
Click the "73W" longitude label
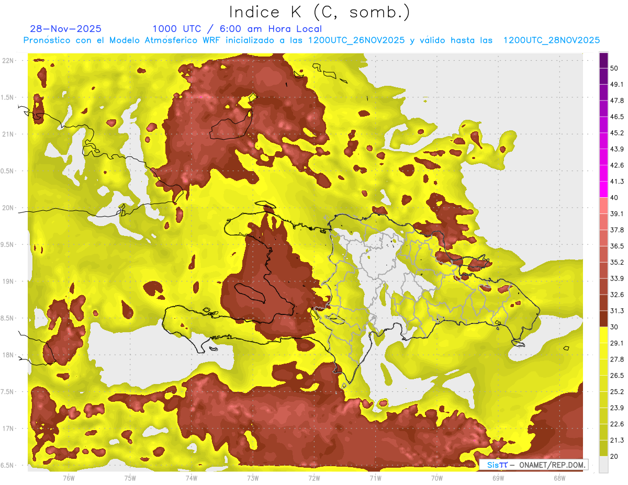point(253,478)
